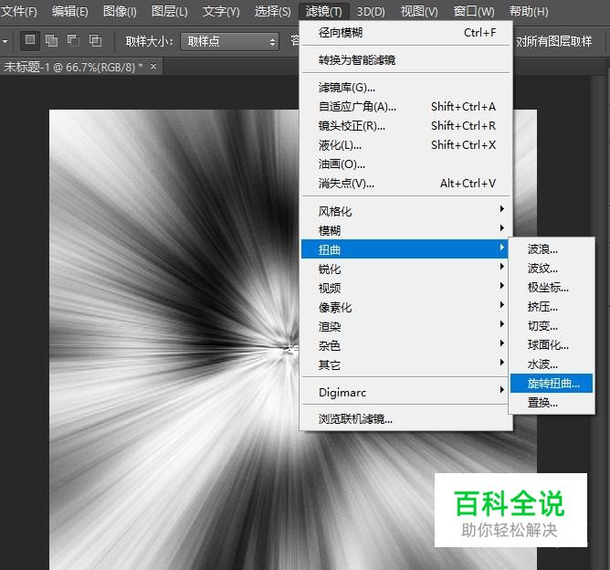Choose the 旋转扭曲... filter
The width and height of the screenshot is (610, 570).
(x=552, y=384)
